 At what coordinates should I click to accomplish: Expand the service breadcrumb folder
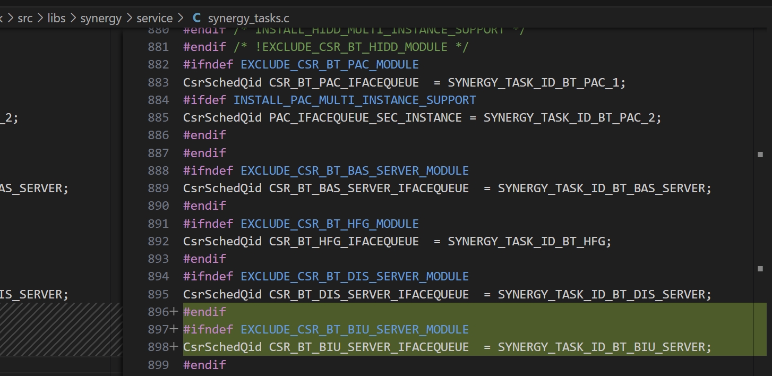pyautogui.click(x=155, y=19)
